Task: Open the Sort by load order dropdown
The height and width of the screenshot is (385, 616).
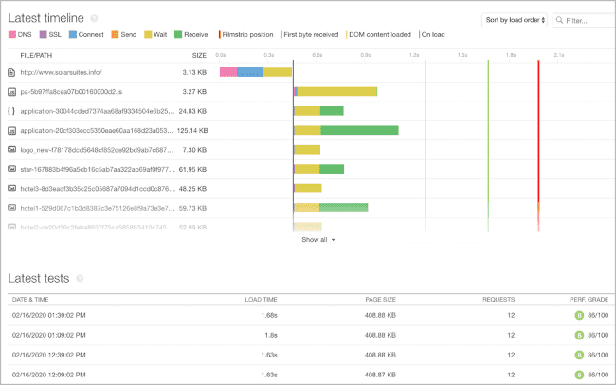Action: pyautogui.click(x=512, y=20)
